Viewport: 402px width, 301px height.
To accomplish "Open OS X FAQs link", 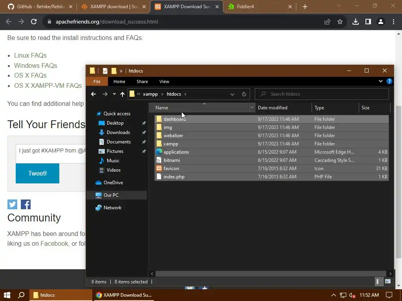I will (x=30, y=76).
